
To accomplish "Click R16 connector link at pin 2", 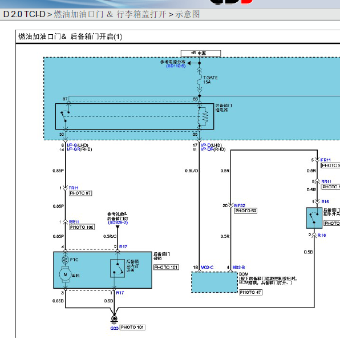I will pyautogui.click(x=322, y=235).
